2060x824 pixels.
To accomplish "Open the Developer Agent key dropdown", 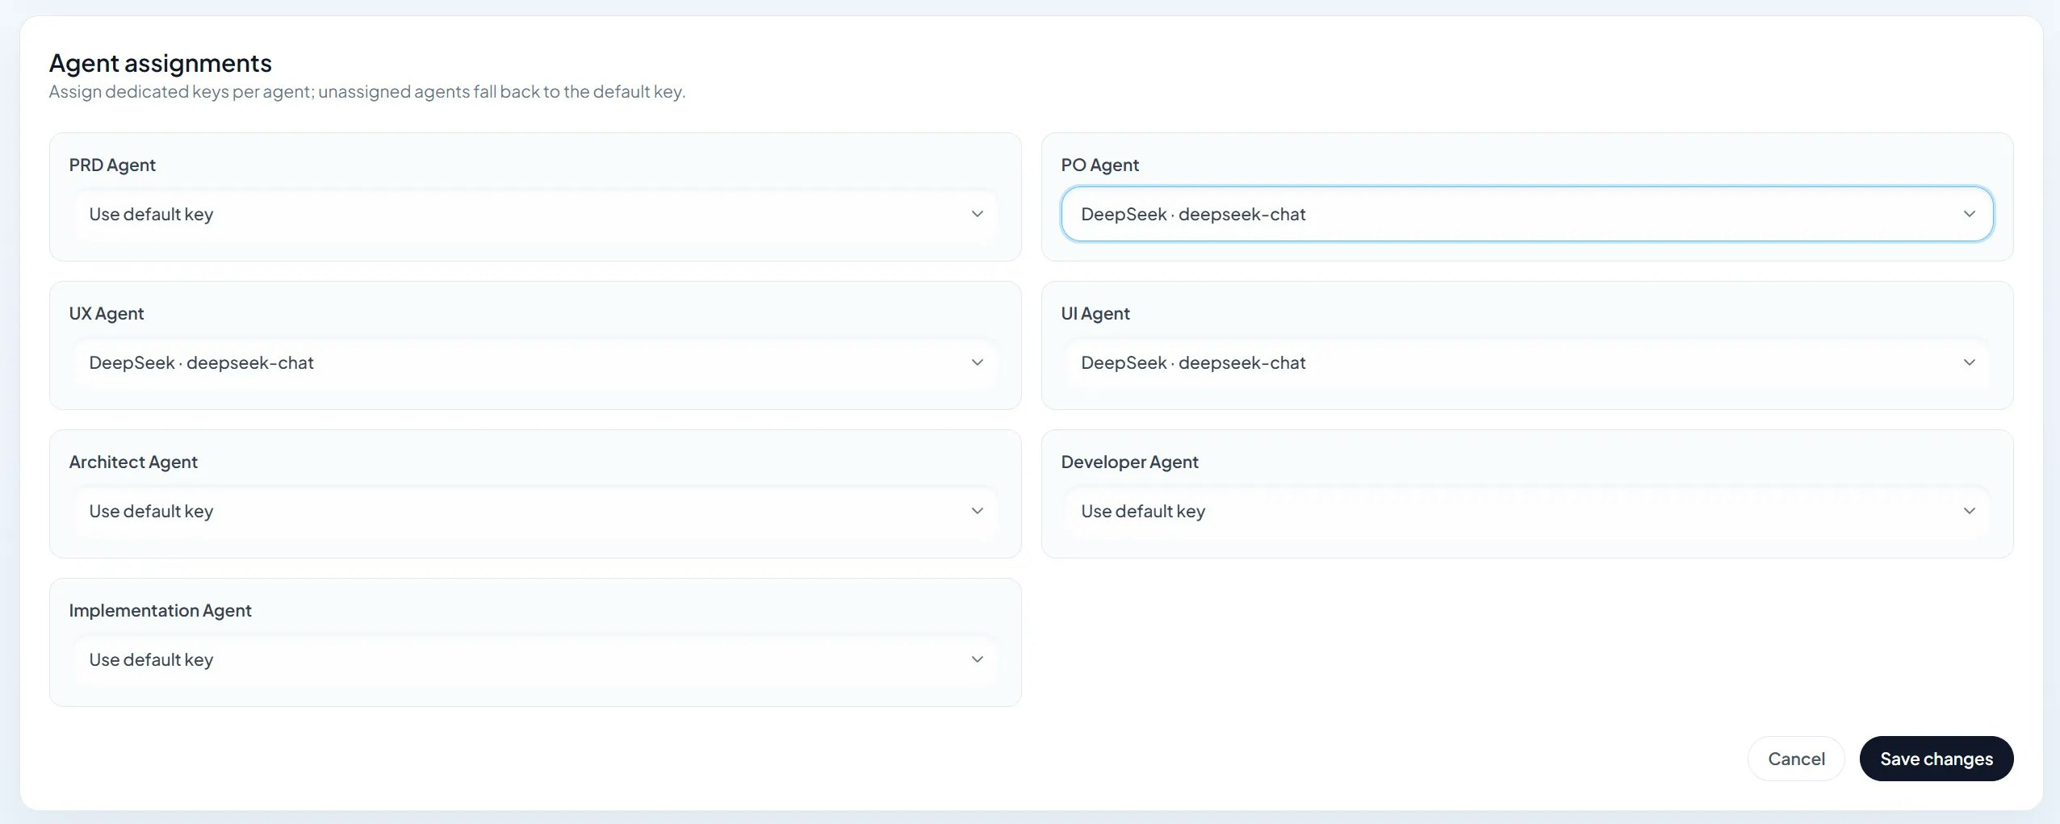I will pos(1527,511).
